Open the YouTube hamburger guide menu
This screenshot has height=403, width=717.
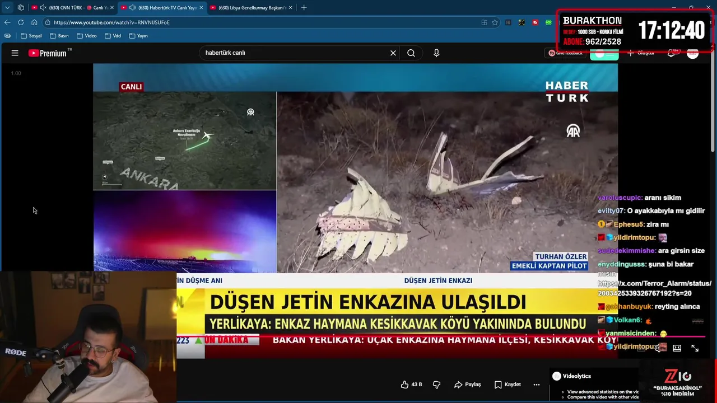15,53
